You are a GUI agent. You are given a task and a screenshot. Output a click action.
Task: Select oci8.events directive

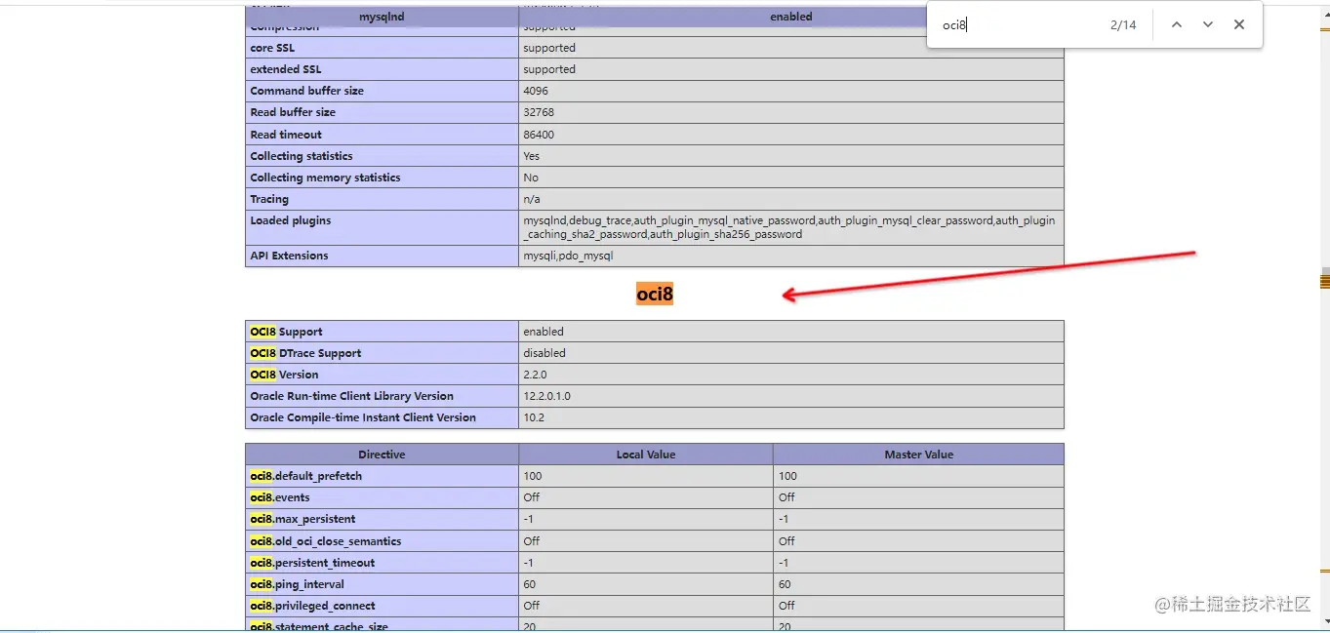(x=279, y=497)
